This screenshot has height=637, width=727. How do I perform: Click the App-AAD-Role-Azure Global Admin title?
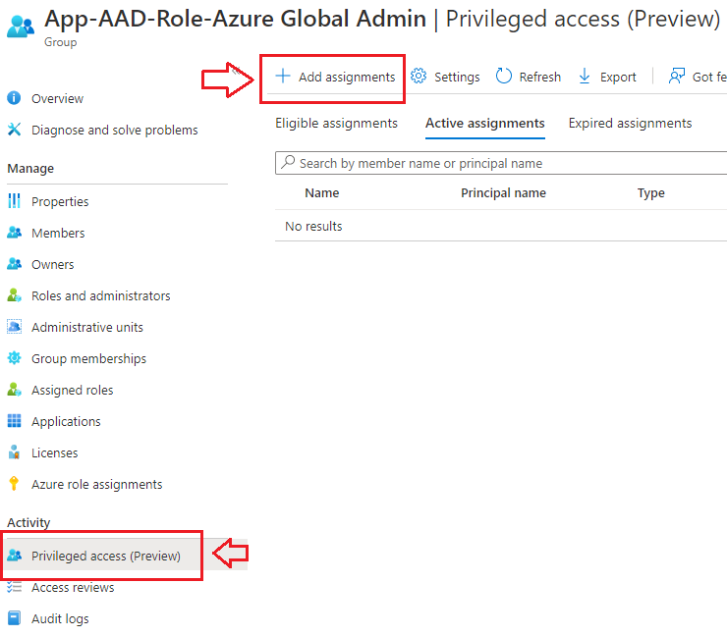click(235, 20)
